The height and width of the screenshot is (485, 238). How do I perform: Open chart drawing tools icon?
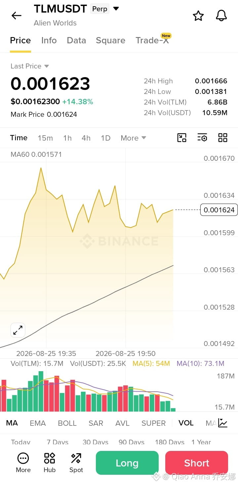[x=182, y=138]
